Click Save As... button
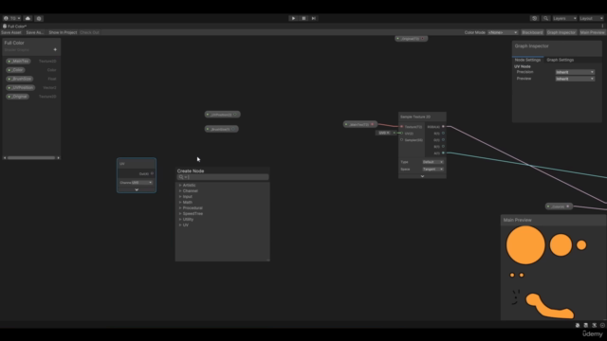This screenshot has height=341, width=607. (x=34, y=32)
